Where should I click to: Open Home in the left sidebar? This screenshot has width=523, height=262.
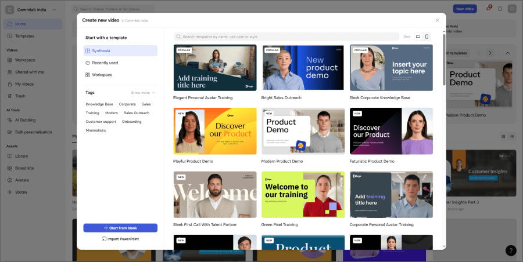point(33,24)
